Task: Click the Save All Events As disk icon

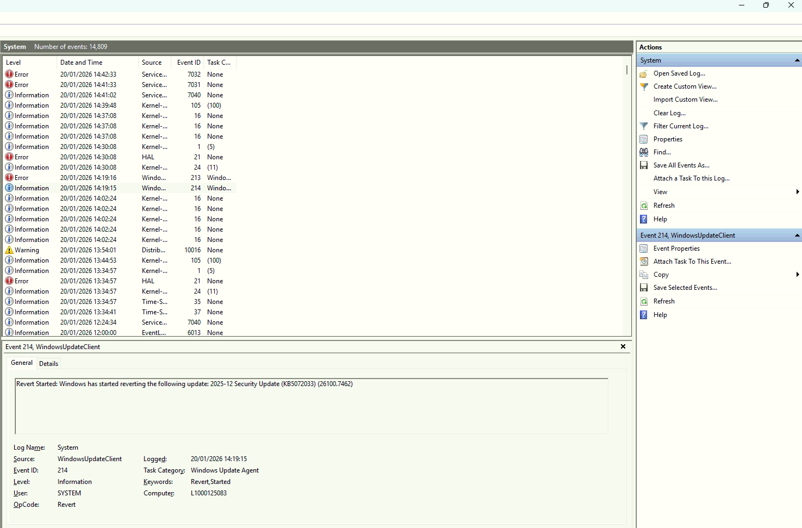Action: pos(644,165)
